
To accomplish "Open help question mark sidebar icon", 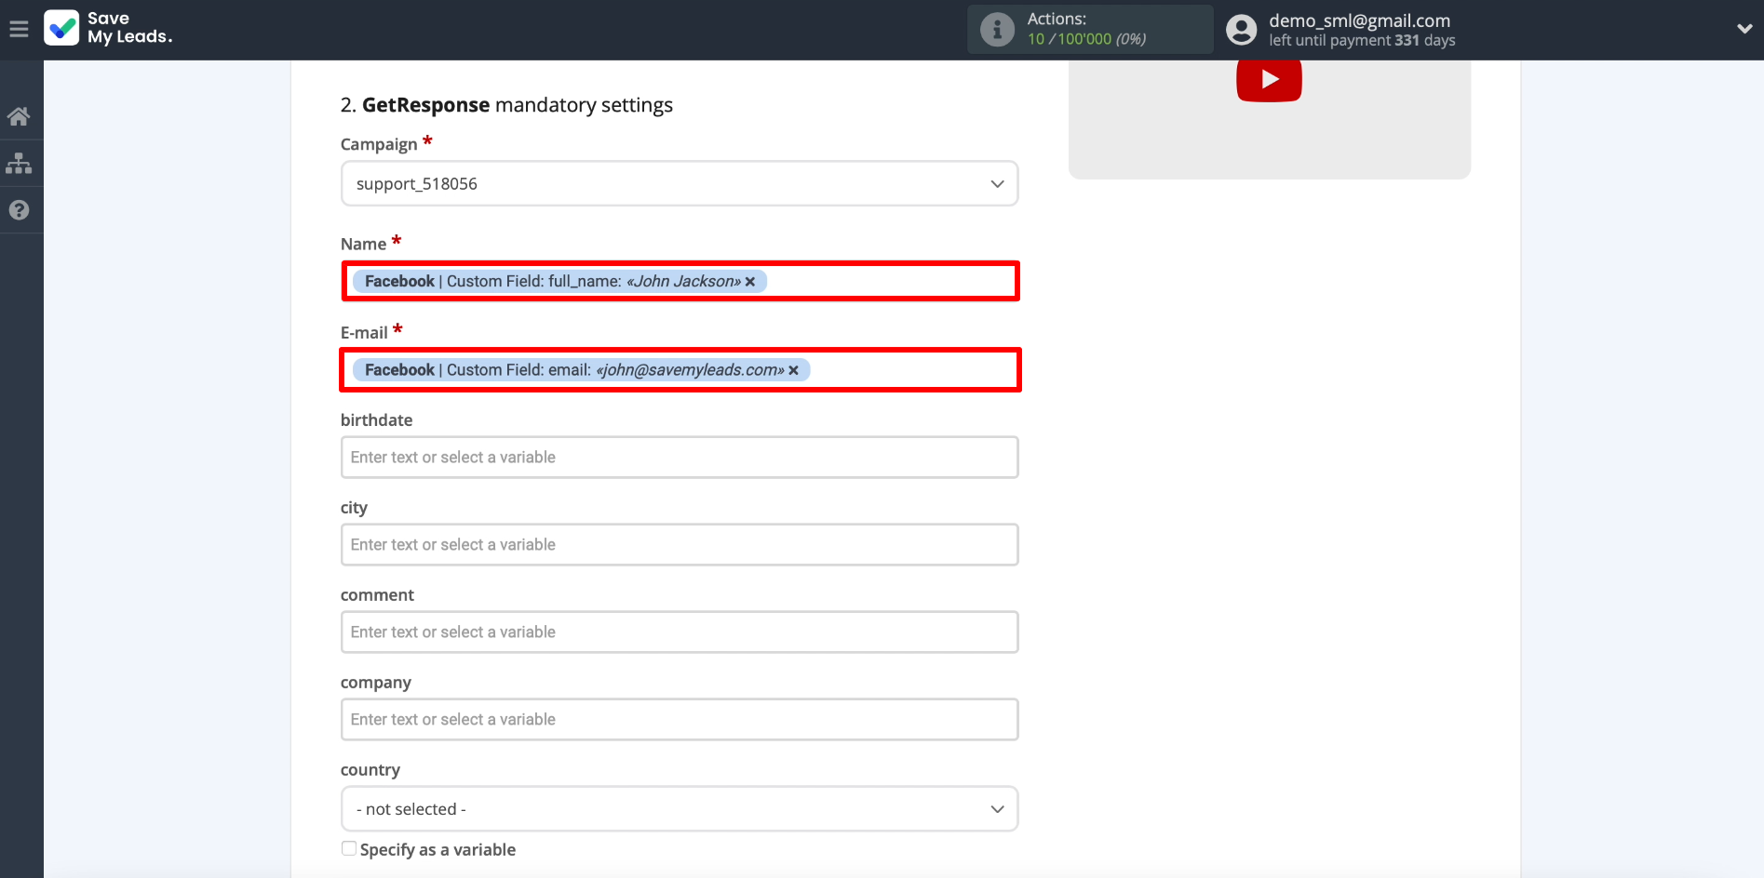I will [19, 210].
